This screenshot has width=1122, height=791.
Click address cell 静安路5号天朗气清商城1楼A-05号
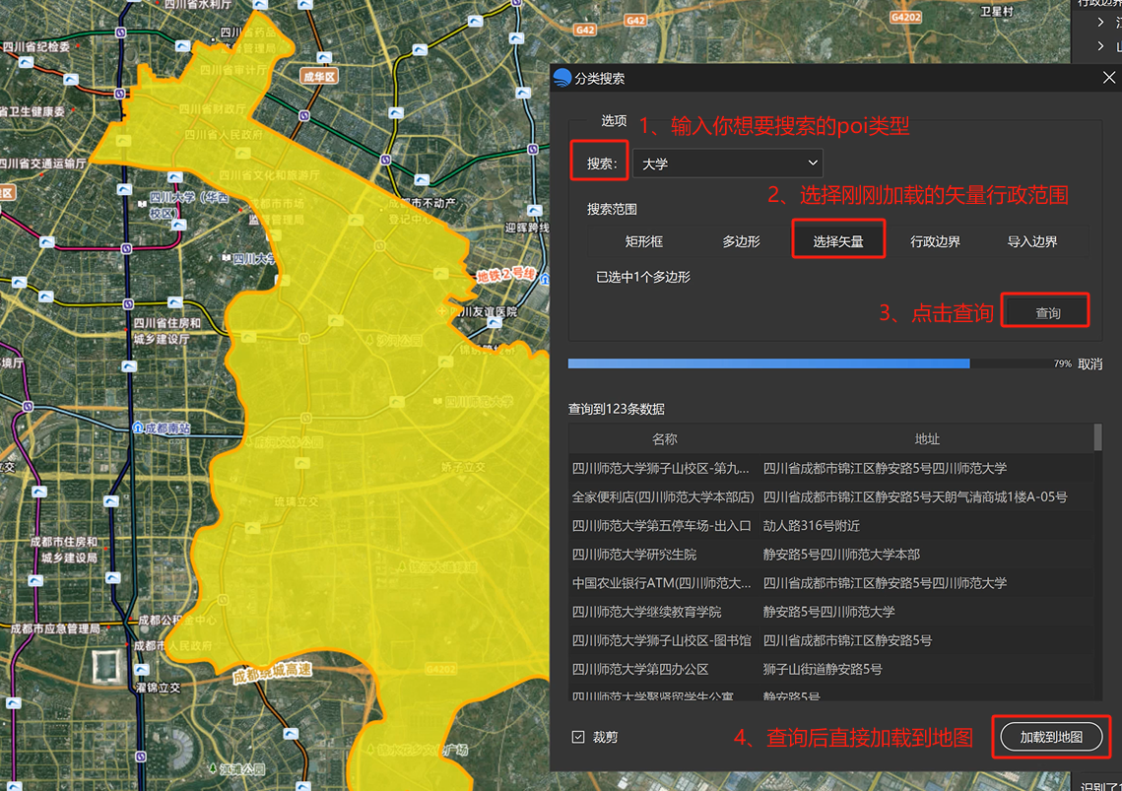[x=915, y=496]
